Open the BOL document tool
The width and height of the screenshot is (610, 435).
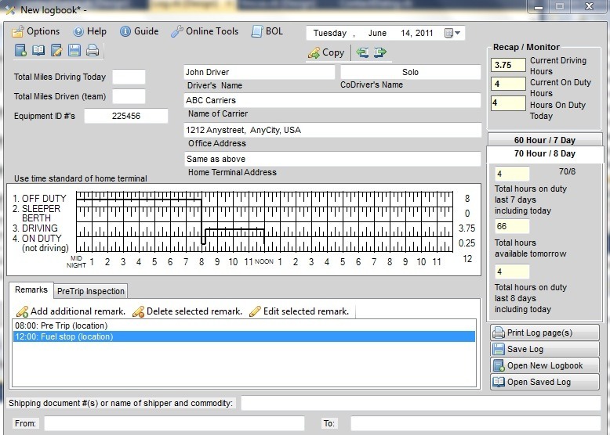coord(267,31)
